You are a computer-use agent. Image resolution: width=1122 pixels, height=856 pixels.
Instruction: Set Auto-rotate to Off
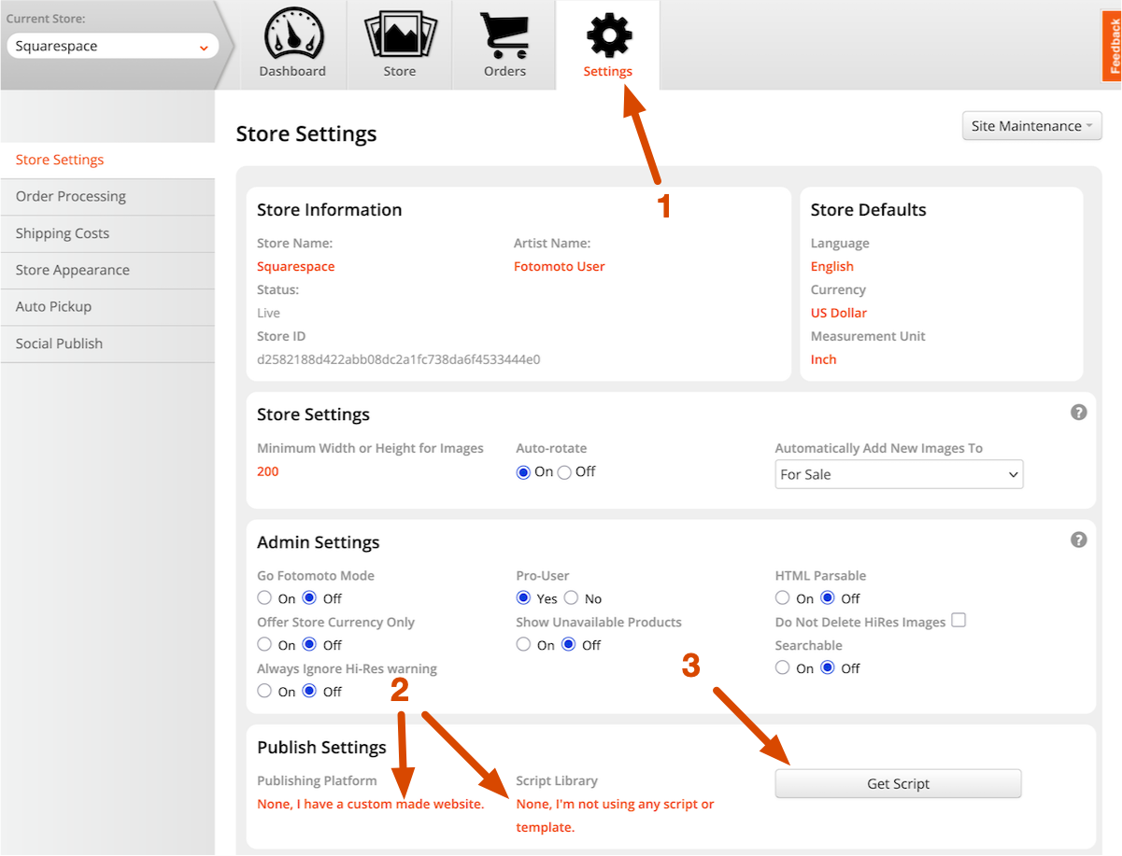point(564,472)
